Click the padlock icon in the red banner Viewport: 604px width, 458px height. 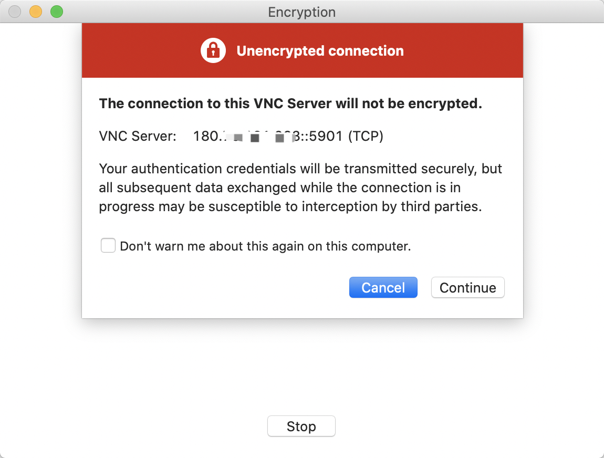[x=213, y=51]
